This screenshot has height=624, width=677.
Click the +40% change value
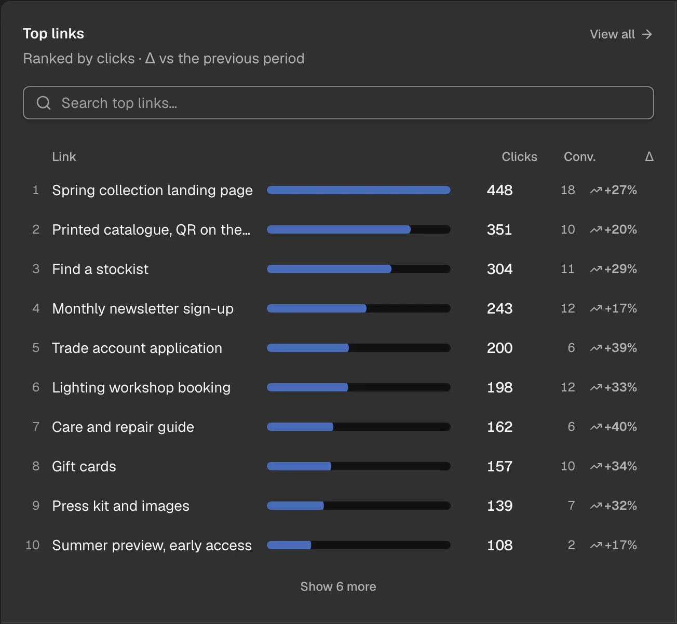click(620, 427)
